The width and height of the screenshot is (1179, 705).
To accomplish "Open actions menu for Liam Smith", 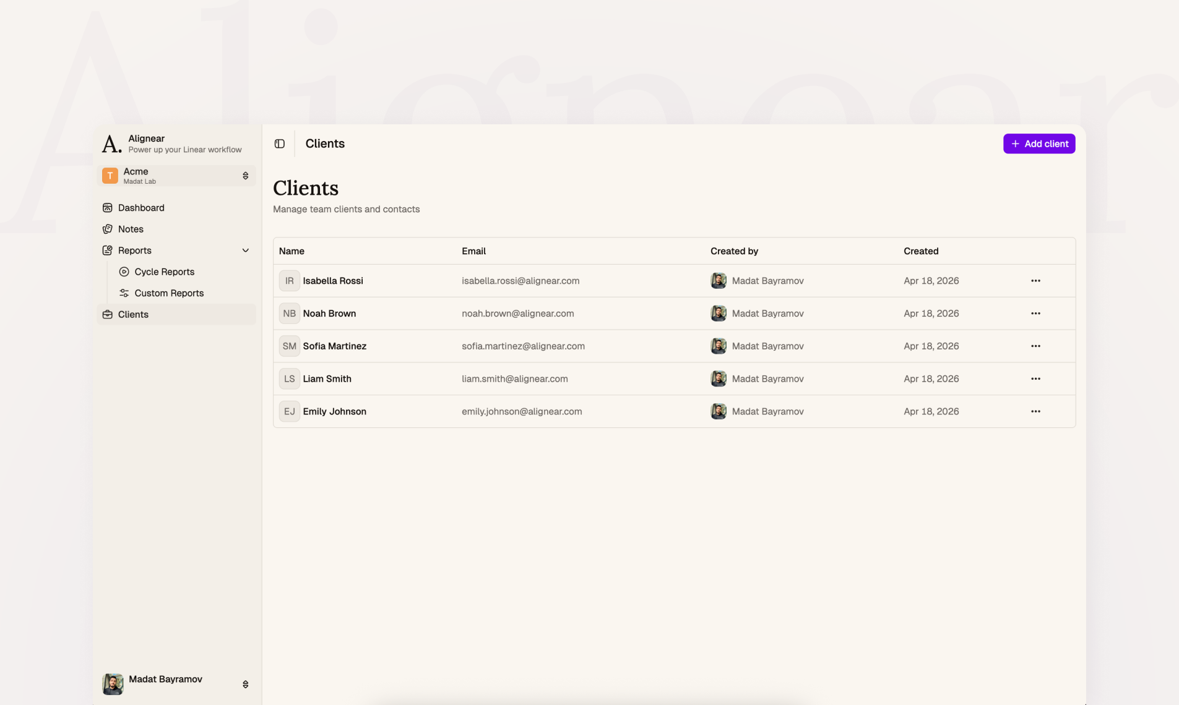I will point(1035,378).
